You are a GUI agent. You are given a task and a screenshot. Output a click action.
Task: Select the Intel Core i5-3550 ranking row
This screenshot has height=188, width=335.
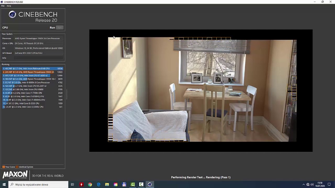tap(33, 103)
